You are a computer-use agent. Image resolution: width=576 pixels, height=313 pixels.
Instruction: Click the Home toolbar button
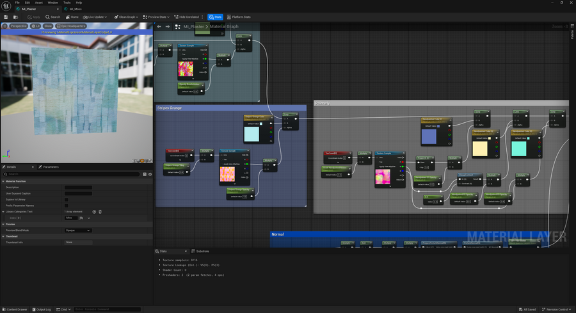click(72, 17)
